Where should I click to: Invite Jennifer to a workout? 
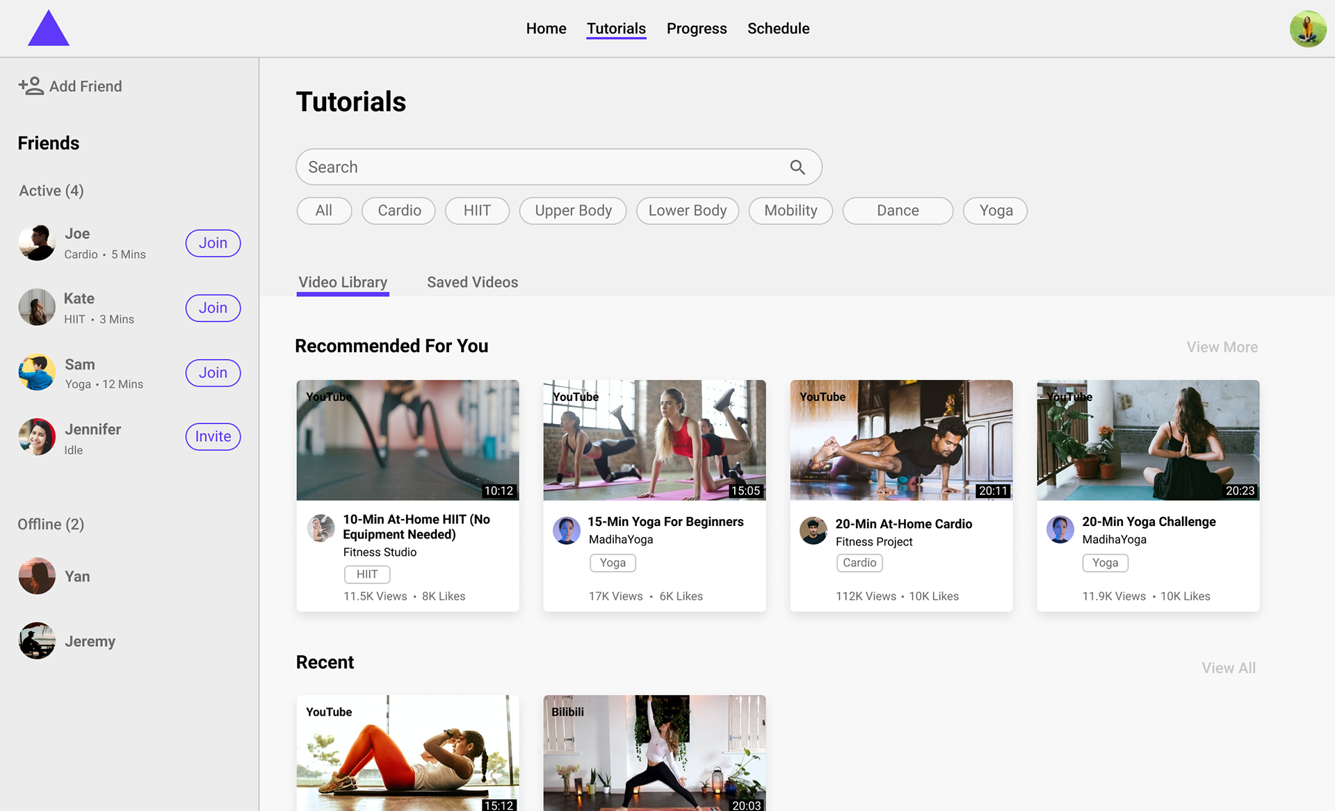[x=213, y=436]
